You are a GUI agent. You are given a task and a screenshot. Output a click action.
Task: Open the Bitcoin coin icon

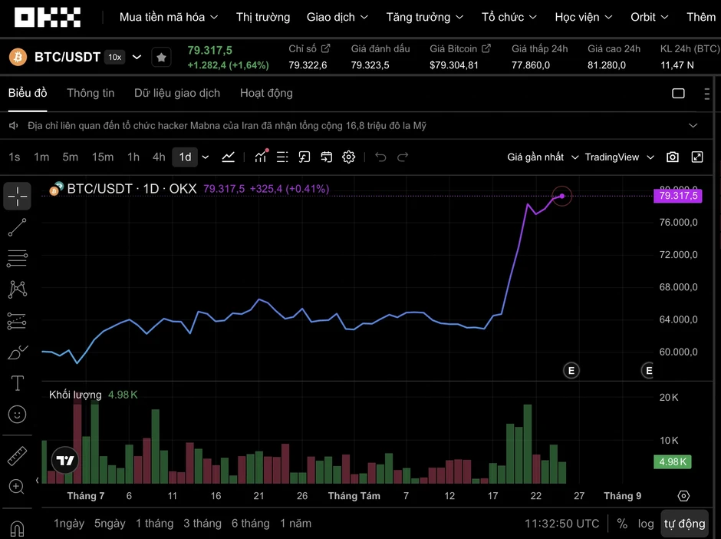18,57
